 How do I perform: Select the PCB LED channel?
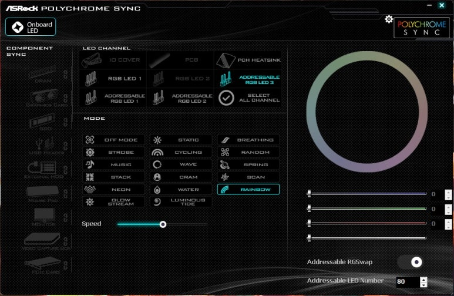[x=180, y=60]
